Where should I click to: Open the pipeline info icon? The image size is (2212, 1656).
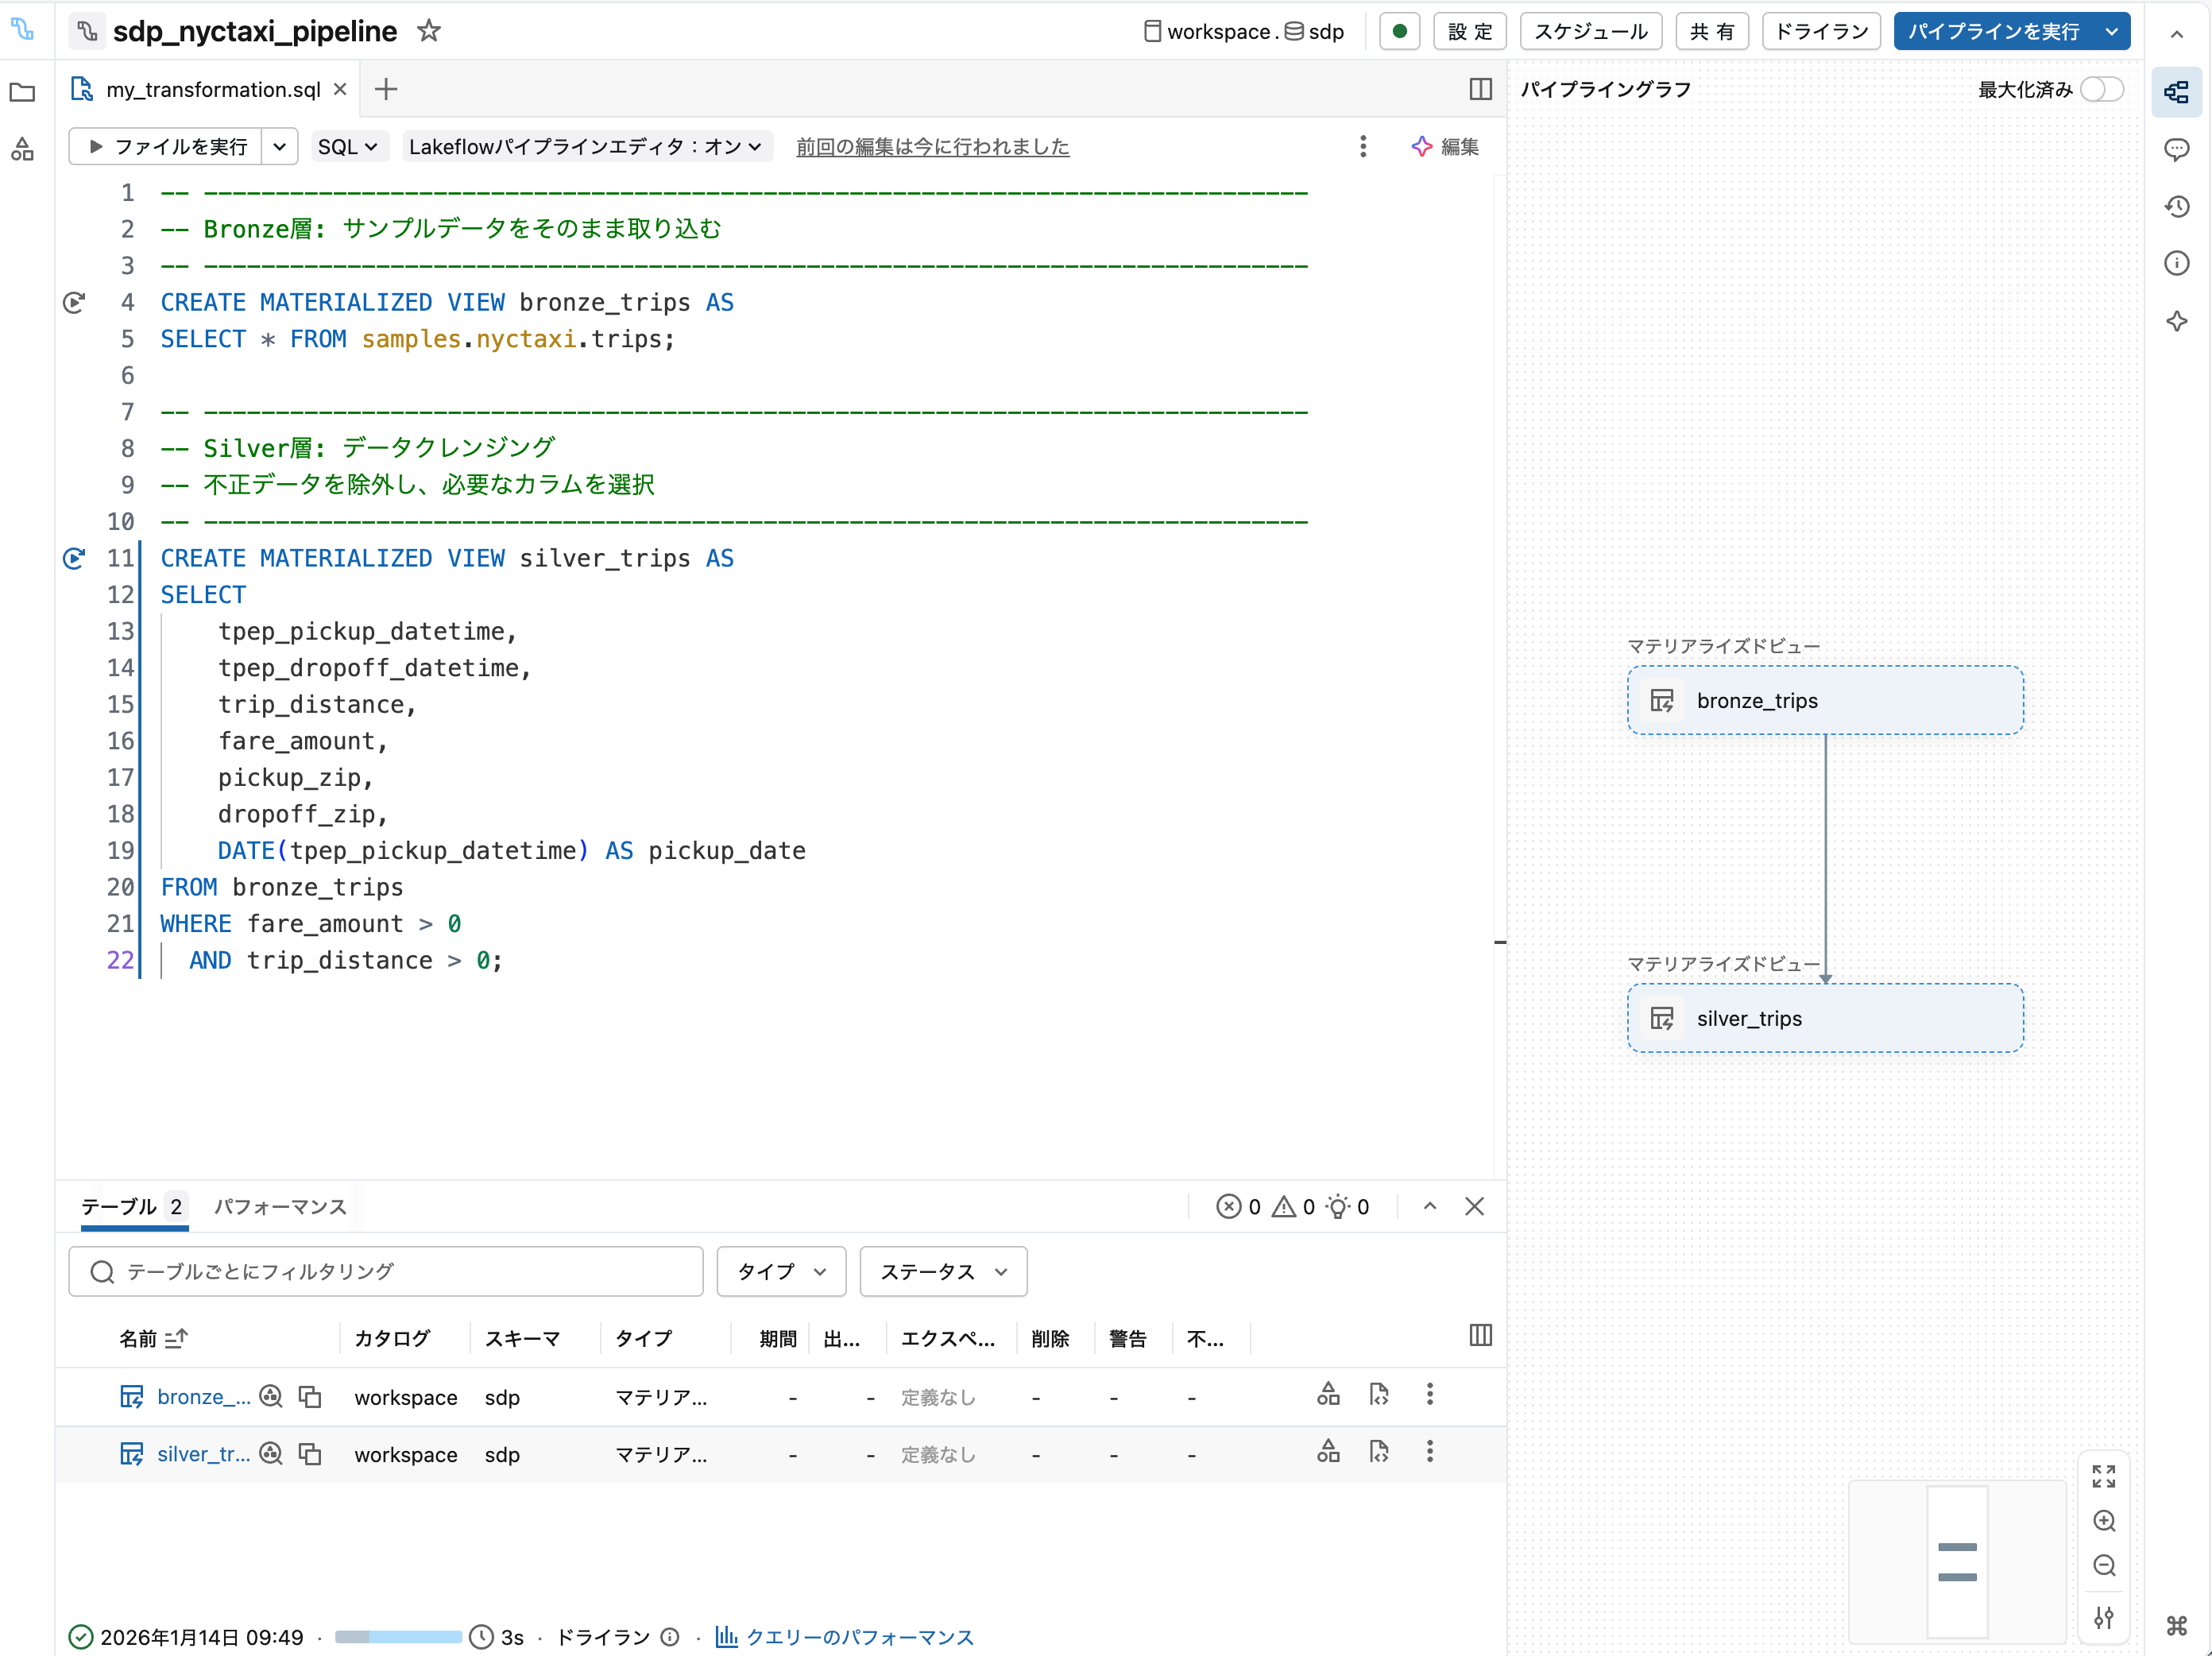coord(2177,263)
